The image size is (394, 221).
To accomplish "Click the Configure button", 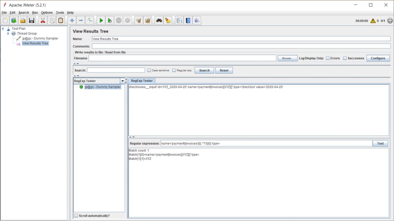I will (x=378, y=58).
